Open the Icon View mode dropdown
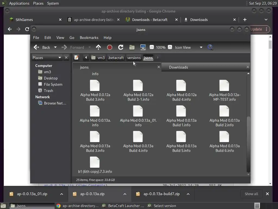The width and height of the screenshot is (278, 209). (189, 47)
